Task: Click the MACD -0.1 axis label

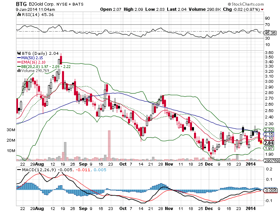Action: [268, 201]
